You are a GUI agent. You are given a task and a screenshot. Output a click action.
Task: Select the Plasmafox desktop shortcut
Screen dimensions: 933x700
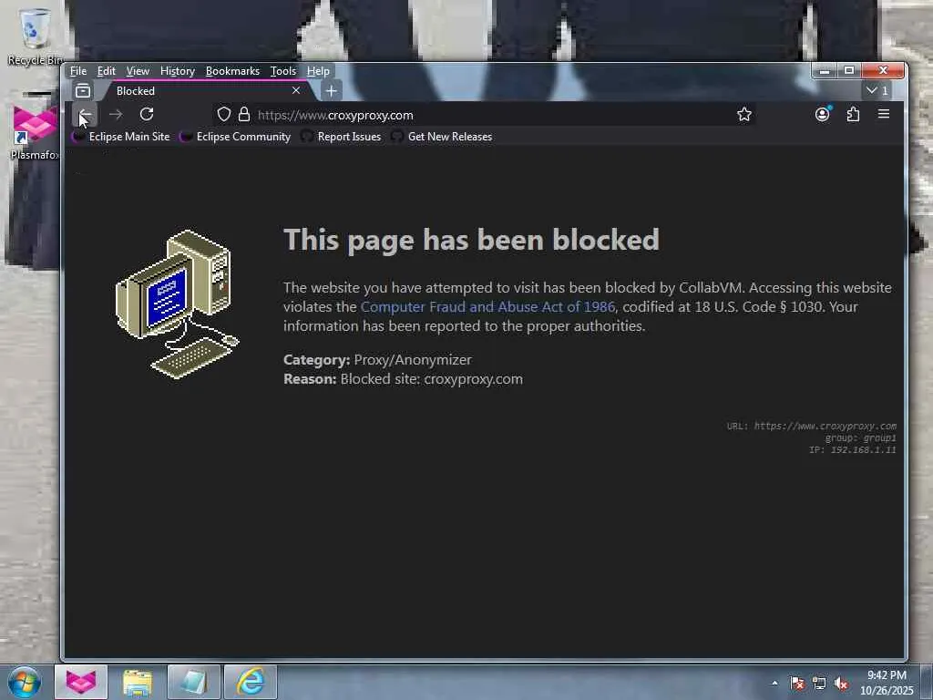coord(34,132)
